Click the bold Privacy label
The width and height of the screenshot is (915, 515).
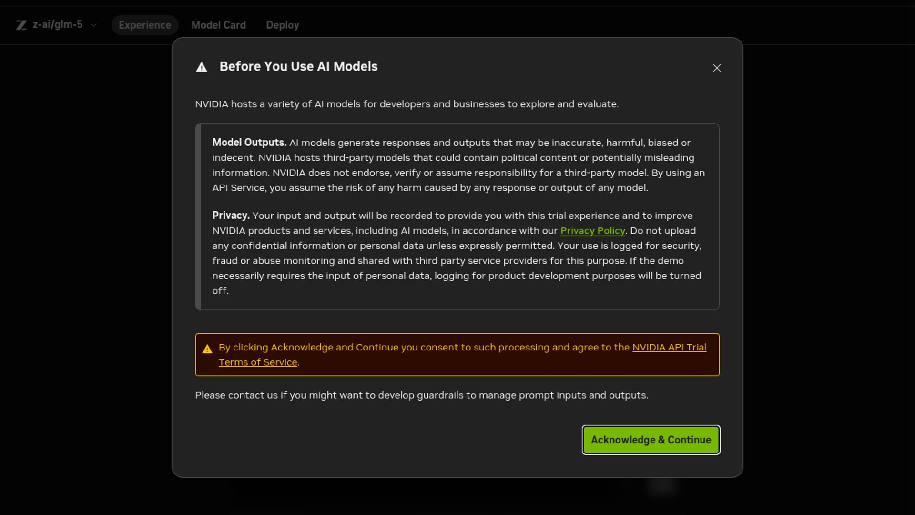coord(231,216)
